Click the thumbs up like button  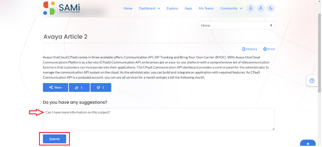(79, 87)
